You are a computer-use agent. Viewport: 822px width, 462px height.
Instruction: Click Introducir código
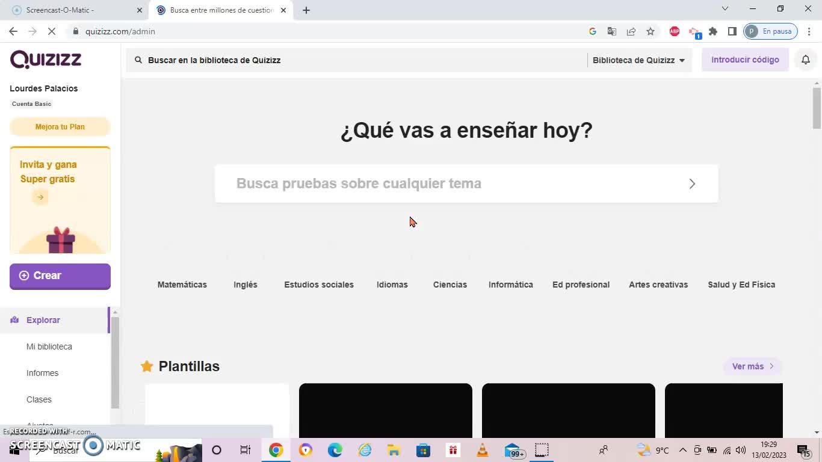[745, 60]
